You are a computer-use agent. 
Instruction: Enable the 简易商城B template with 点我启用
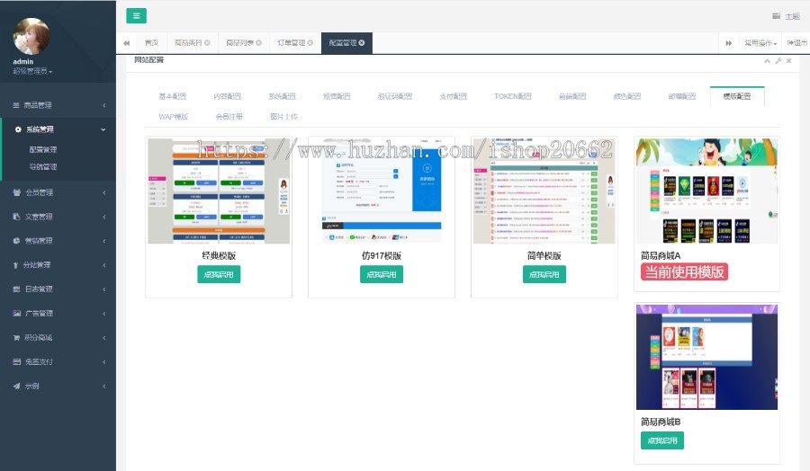662,440
